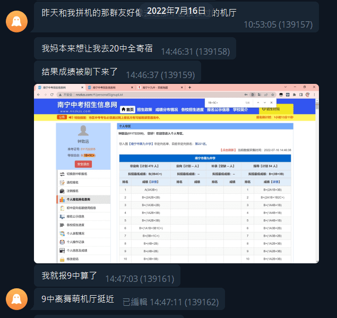Click the 2022年7月16日 date badge
This screenshot has width=337, height=318.
(x=168, y=11)
